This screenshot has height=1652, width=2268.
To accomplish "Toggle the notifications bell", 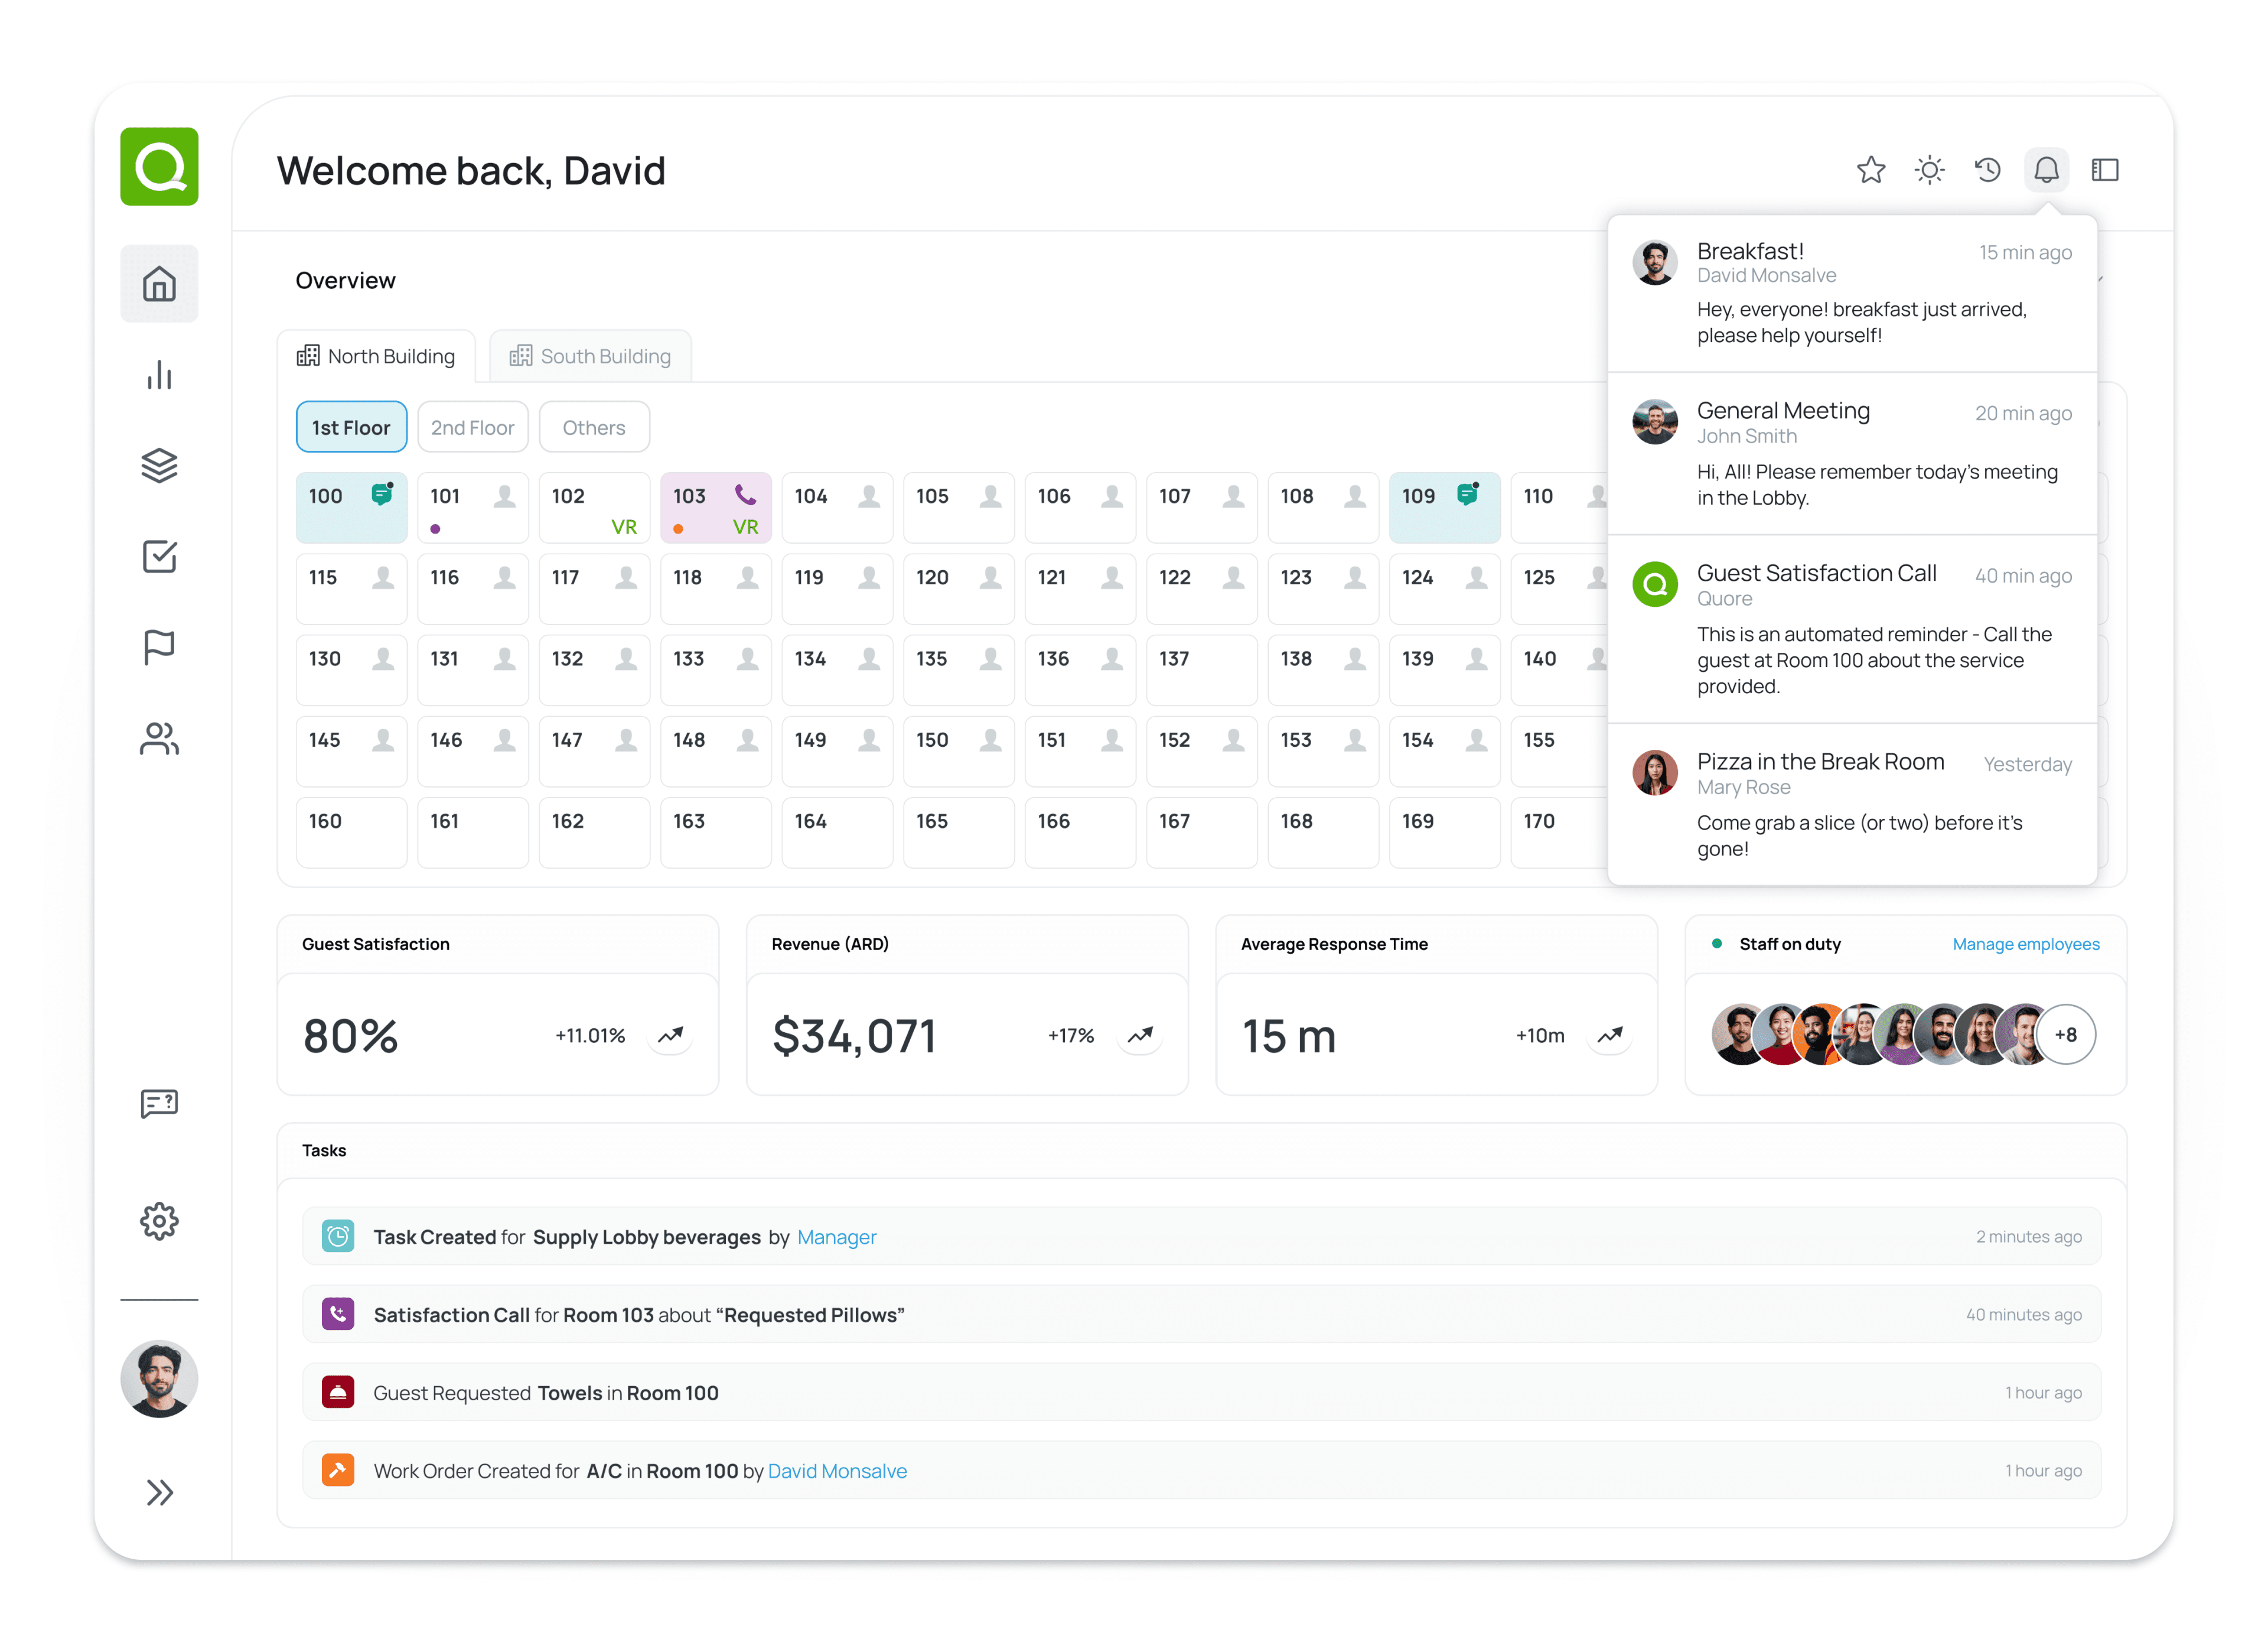I will [x=2046, y=170].
